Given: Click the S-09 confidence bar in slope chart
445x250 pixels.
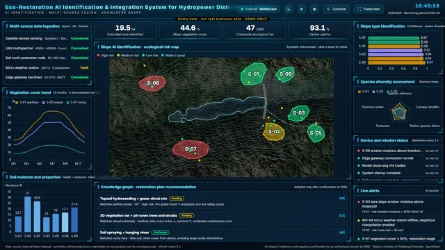Looking at the screenshot, I should coord(396,62).
